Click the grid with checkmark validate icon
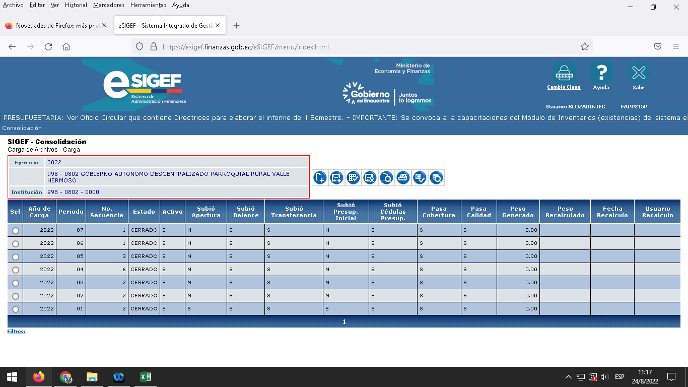The width and height of the screenshot is (688, 387). pyautogui.click(x=353, y=177)
